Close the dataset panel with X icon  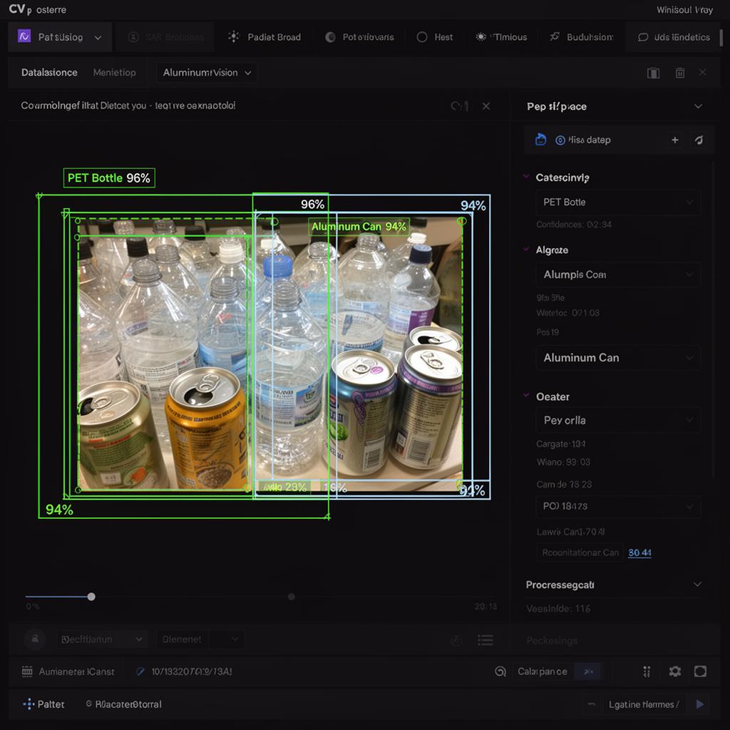[x=702, y=72]
